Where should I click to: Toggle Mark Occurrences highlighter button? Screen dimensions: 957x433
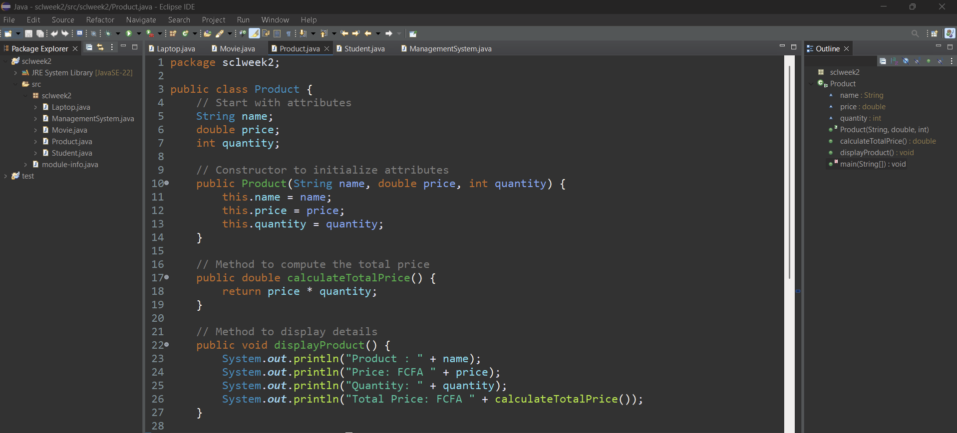(254, 33)
